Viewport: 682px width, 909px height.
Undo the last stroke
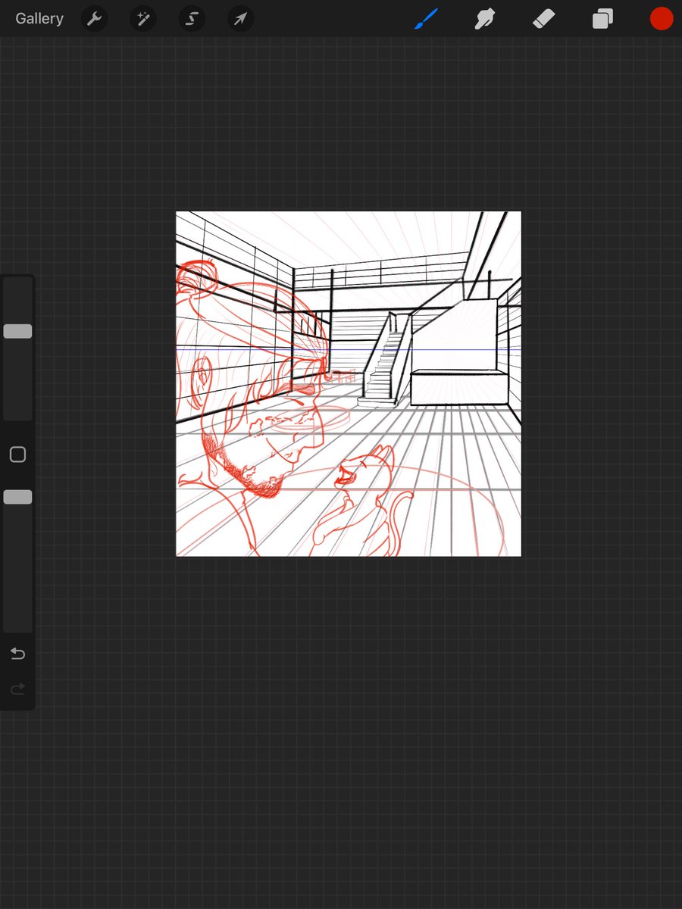tap(17, 654)
